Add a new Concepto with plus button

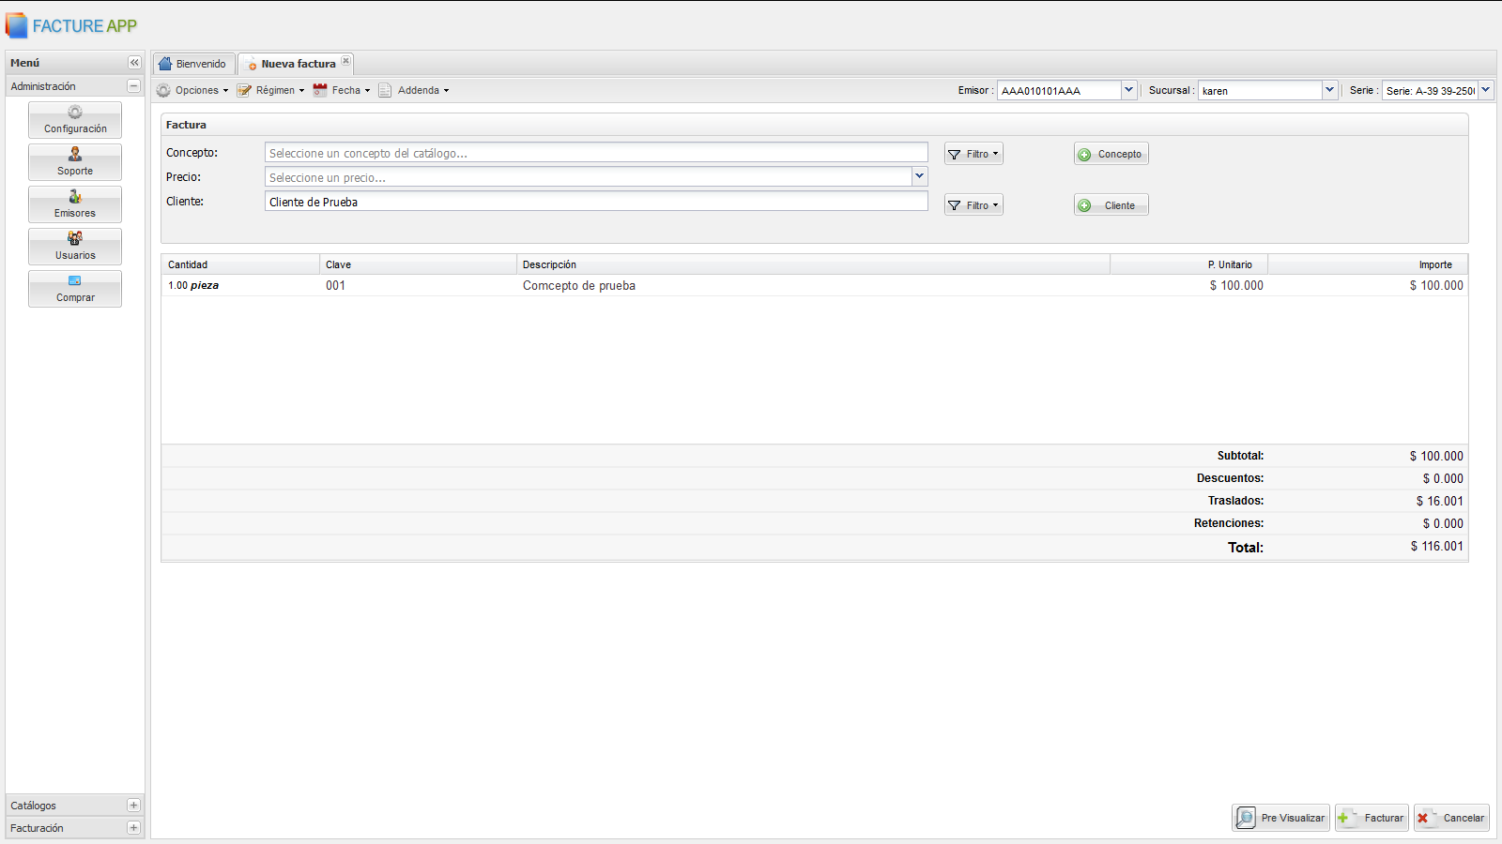(x=1111, y=154)
